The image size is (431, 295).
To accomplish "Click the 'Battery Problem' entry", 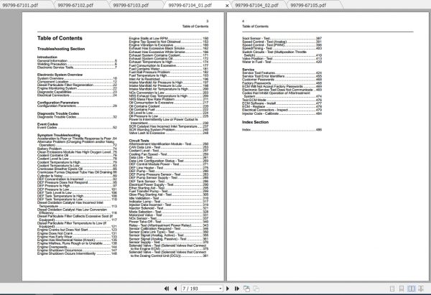I will coord(77,149).
